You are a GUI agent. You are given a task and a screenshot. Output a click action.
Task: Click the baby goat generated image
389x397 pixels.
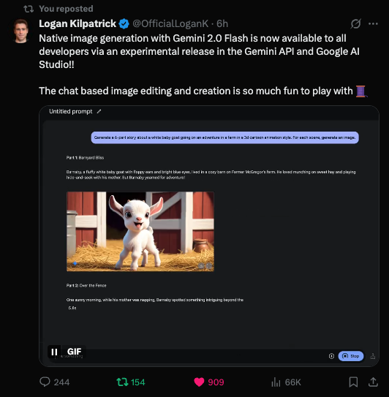[x=140, y=232]
